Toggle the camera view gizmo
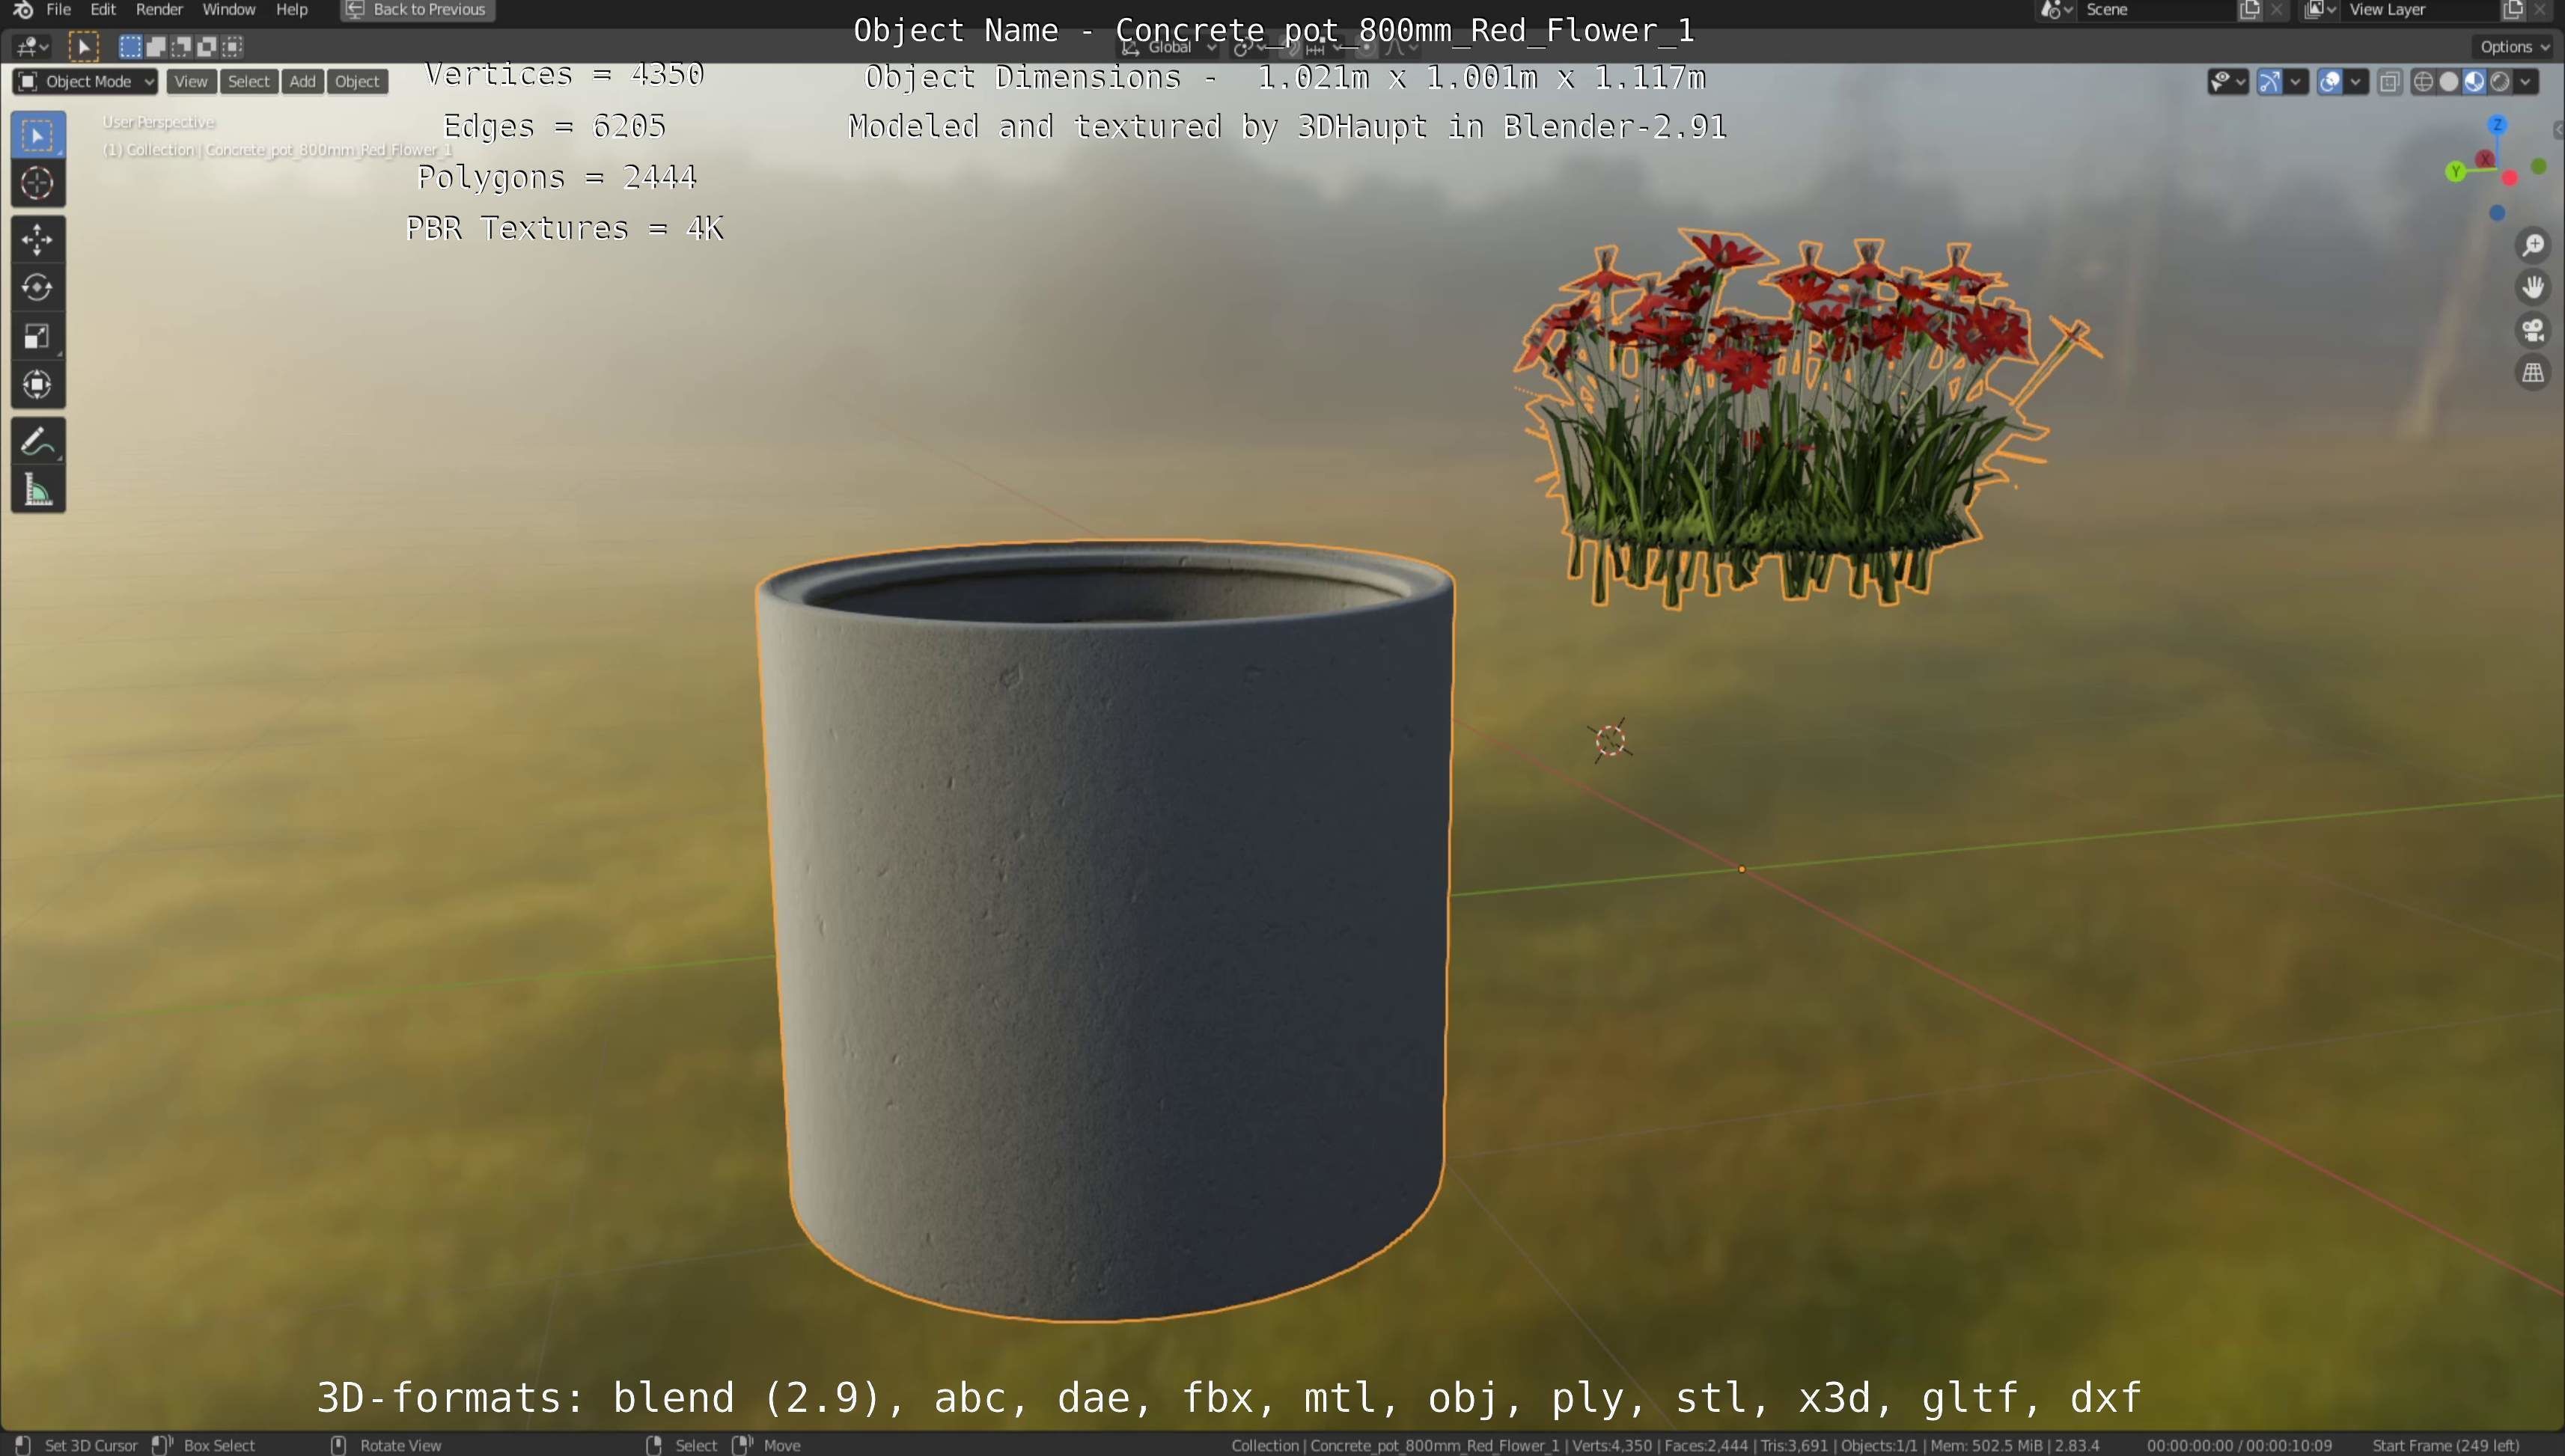 coord(2533,330)
